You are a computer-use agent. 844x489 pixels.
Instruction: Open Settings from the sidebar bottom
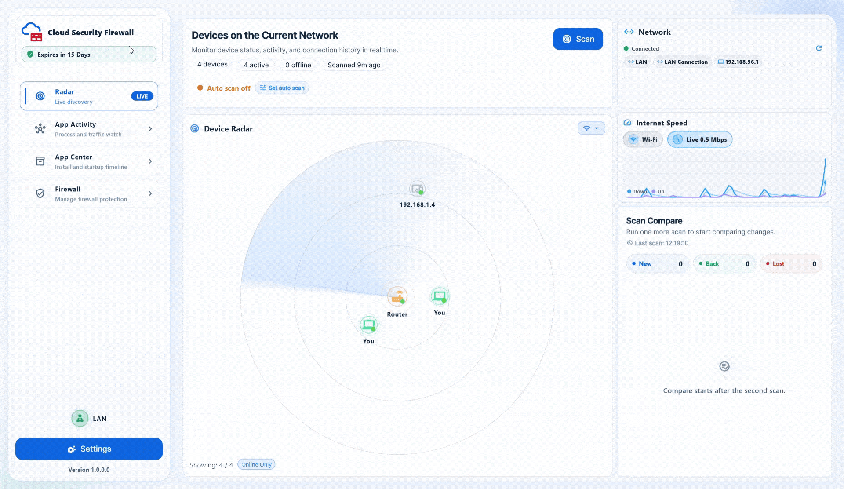(x=89, y=449)
